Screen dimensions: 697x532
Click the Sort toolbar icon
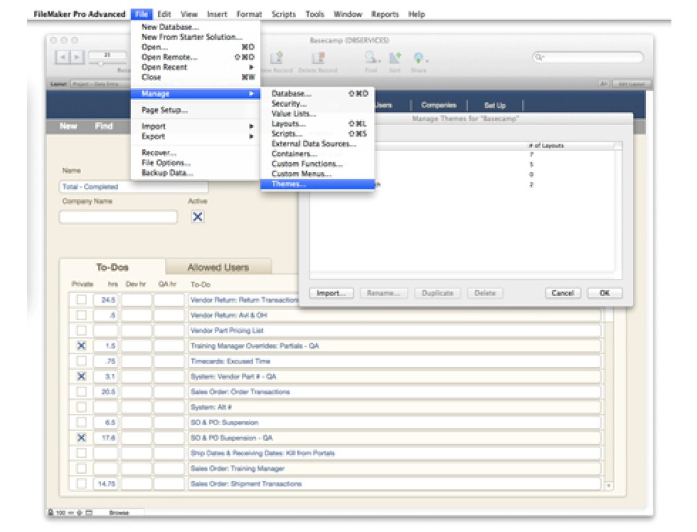[395, 58]
